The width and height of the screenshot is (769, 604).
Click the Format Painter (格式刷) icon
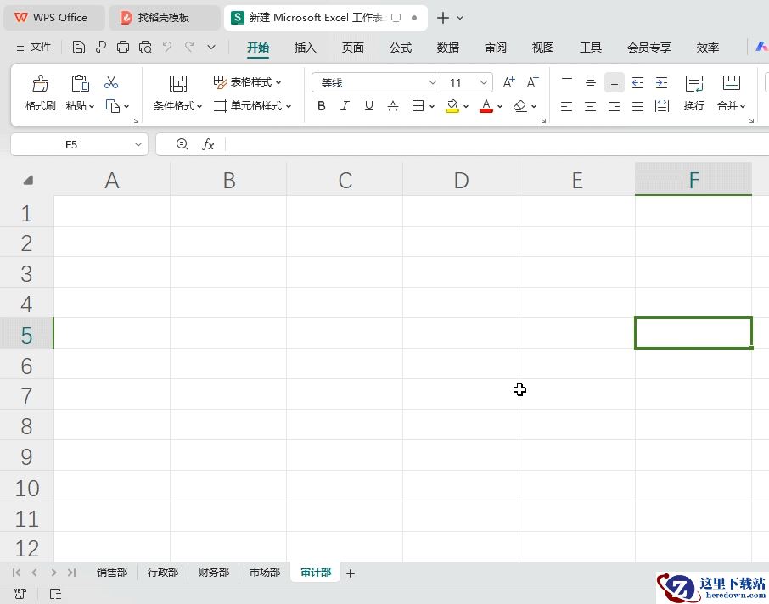40,83
